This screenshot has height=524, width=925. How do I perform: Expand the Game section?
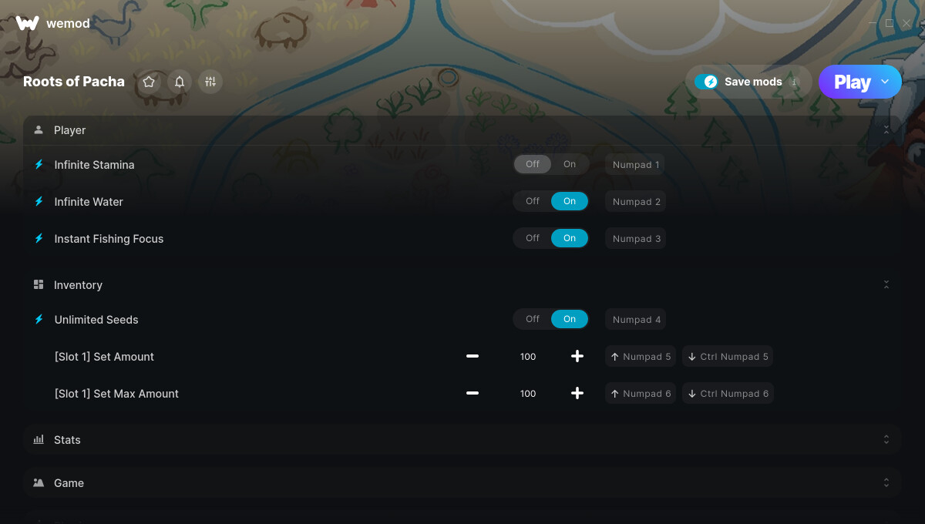pos(462,482)
